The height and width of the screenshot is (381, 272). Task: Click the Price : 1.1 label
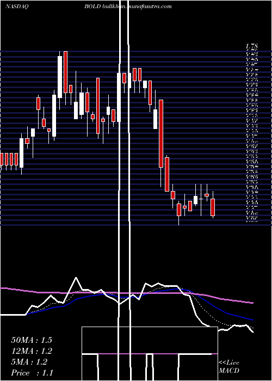click(32, 373)
